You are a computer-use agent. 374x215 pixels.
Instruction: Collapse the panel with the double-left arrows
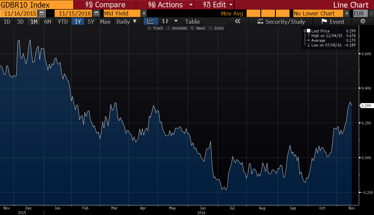pyautogui.click(x=238, y=21)
